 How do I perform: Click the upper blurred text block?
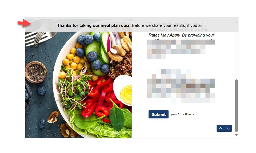click(x=181, y=49)
